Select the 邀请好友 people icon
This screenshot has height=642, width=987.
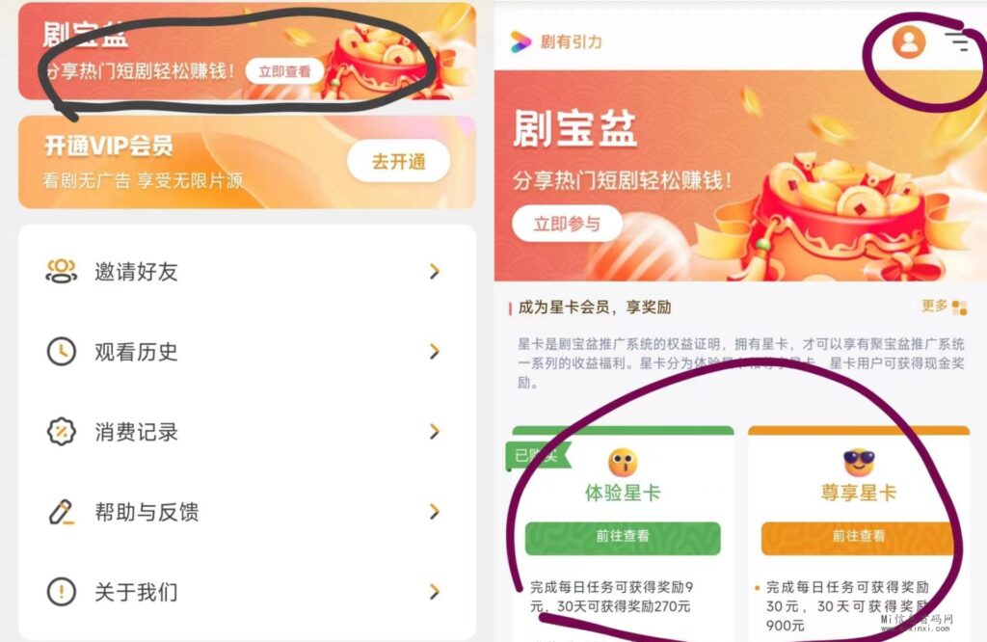61,271
